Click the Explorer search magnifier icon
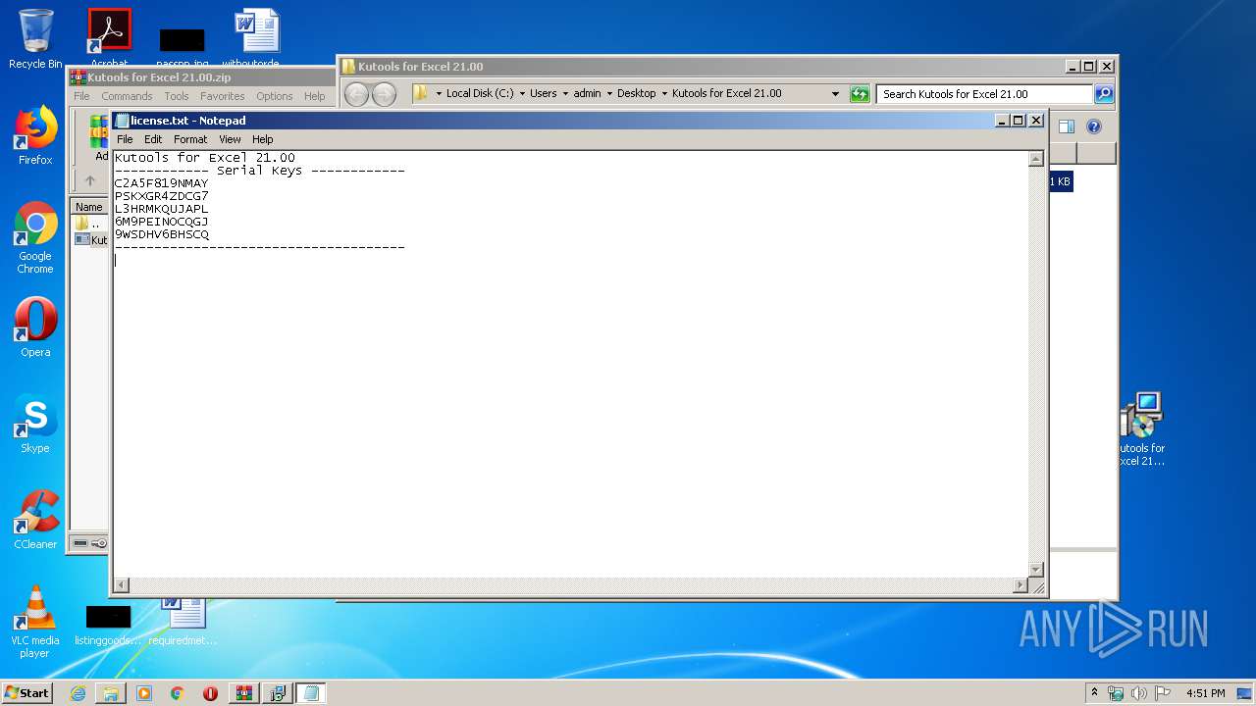The width and height of the screenshot is (1256, 706). click(x=1104, y=94)
